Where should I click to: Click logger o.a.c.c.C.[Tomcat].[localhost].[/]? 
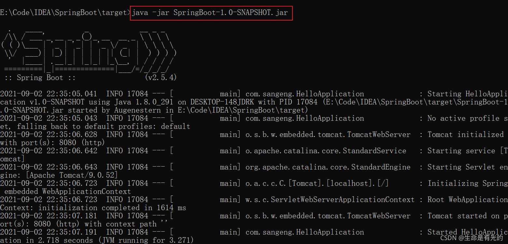[x=317, y=183]
